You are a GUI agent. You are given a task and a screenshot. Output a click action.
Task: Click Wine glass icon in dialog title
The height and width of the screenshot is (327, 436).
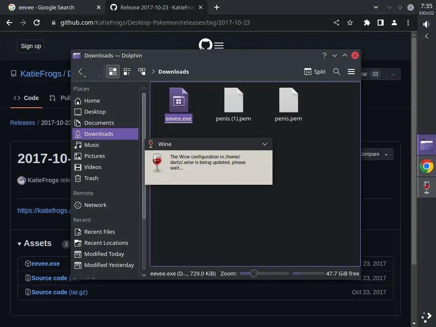[151, 144]
